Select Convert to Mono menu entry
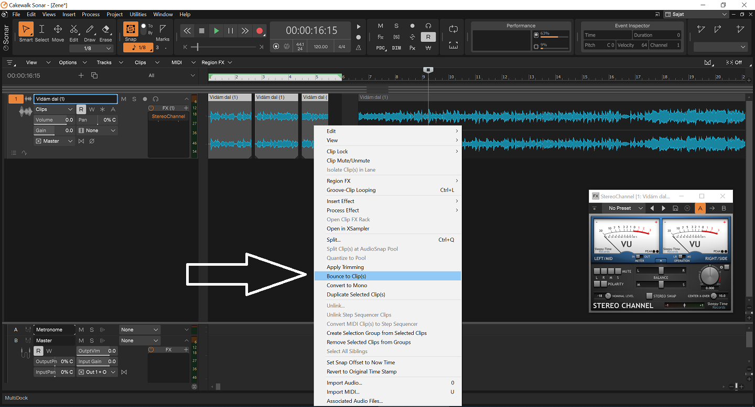Viewport: 755px width, 407px height. (347, 285)
